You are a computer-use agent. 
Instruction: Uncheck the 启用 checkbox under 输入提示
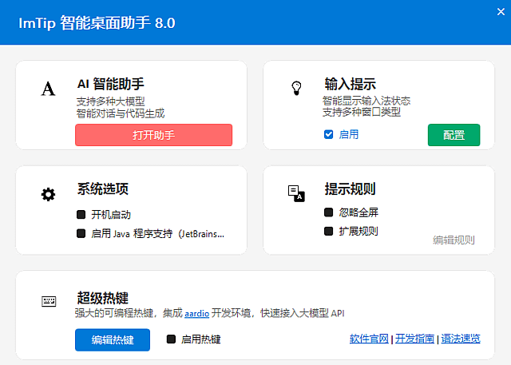coord(328,134)
